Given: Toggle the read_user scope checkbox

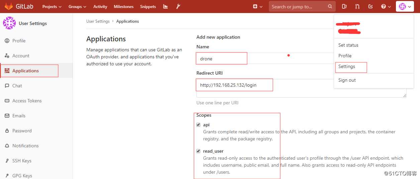Looking at the screenshot, I should [198, 151].
